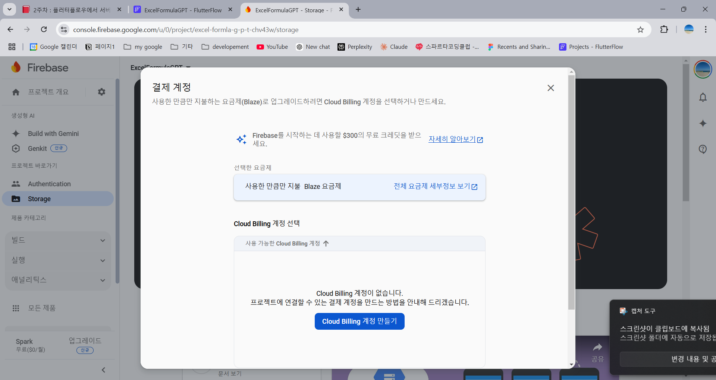Open 전체 요금제 세부정보 보기 link

pos(436,186)
